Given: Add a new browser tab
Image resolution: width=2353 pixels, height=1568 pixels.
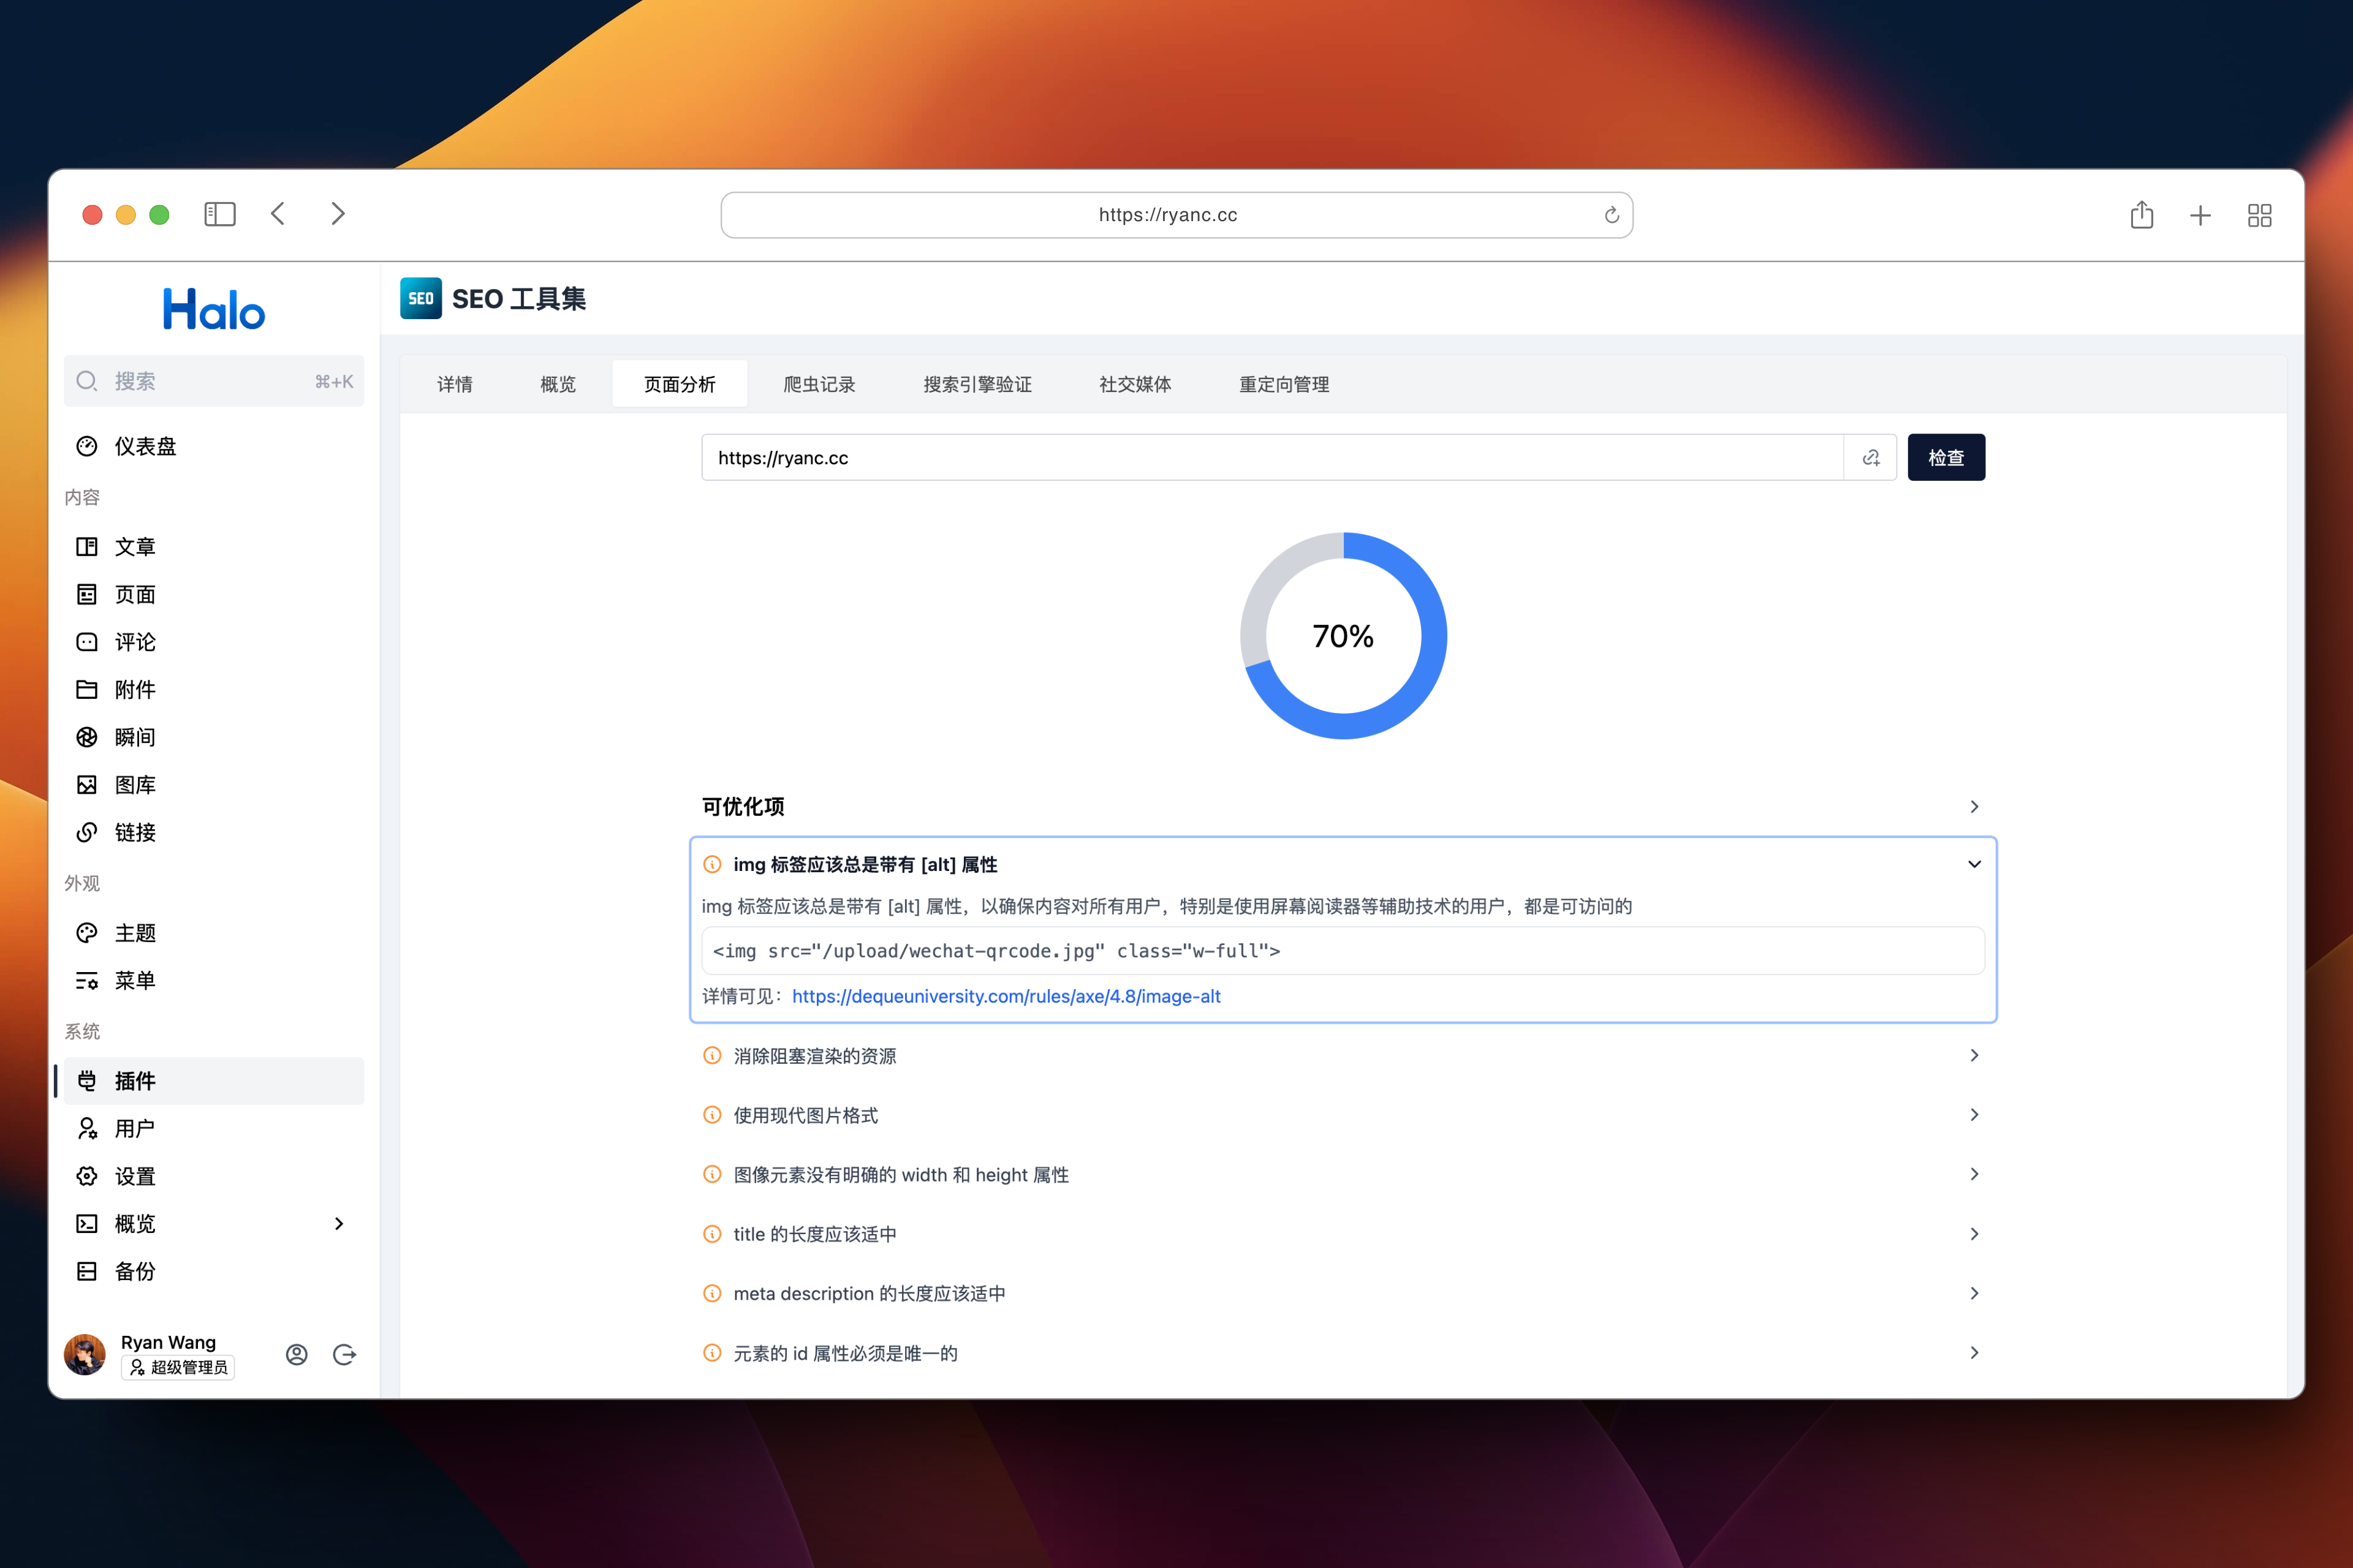Looking at the screenshot, I should click(2200, 215).
